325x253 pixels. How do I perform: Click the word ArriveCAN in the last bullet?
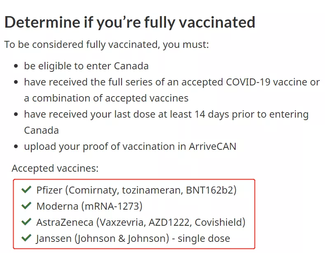(213, 147)
